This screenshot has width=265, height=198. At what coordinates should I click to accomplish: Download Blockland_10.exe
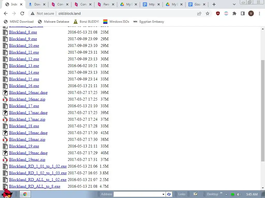tap(24, 46)
